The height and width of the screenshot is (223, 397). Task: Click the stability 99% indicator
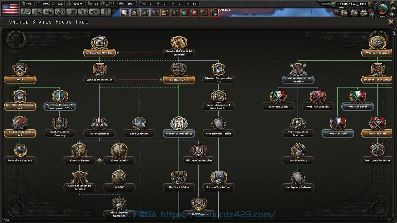tap(42, 4)
